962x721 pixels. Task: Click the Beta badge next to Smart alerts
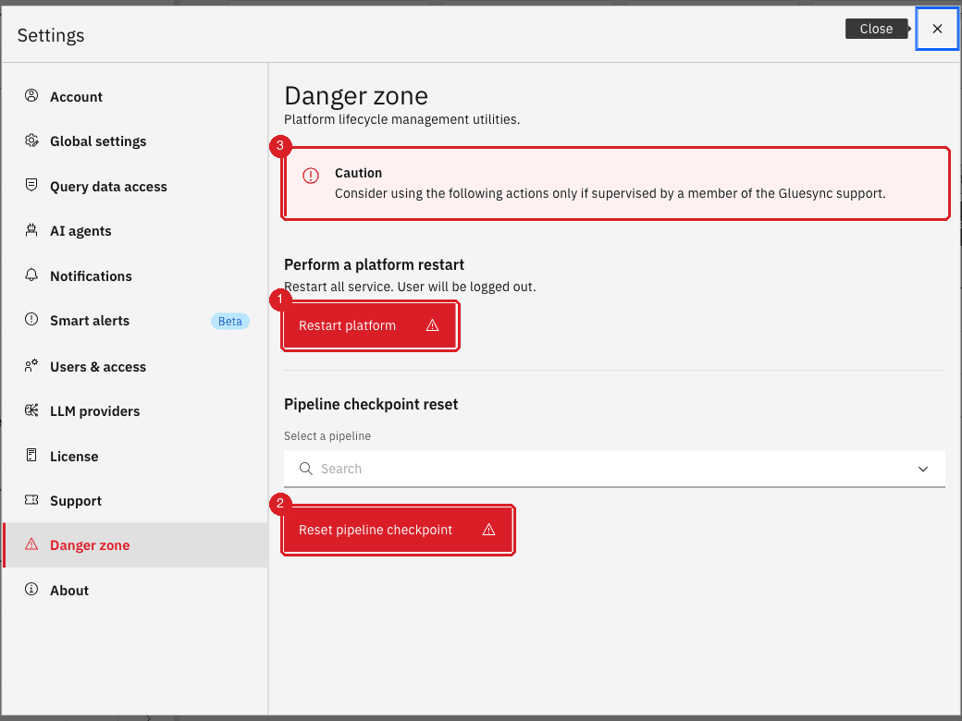[230, 322]
